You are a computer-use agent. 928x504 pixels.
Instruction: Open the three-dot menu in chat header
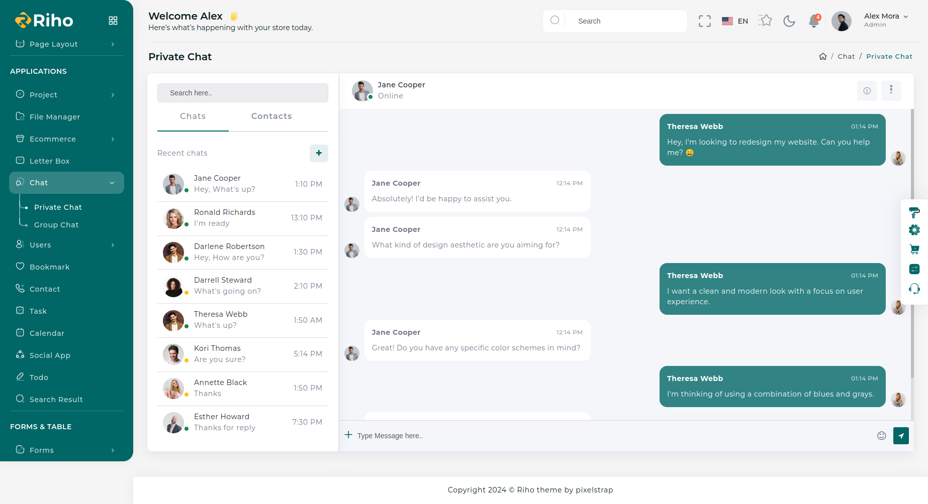click(891, 90)
